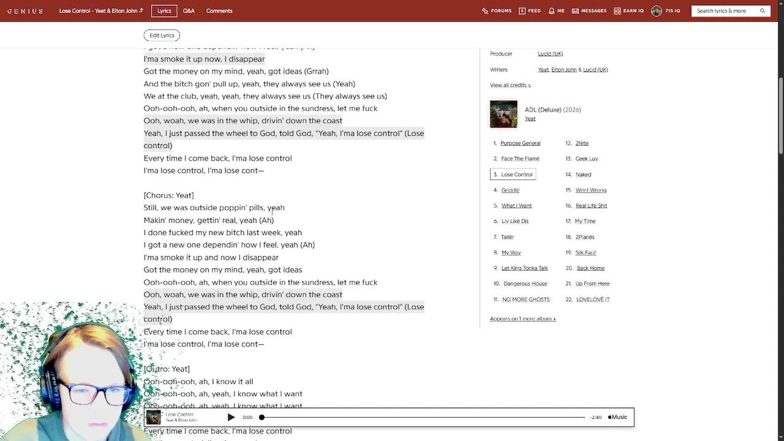This screenshot has height=441, width=784.
Task: Open the Elton John writer link
Action: click(x=564, y=70)
